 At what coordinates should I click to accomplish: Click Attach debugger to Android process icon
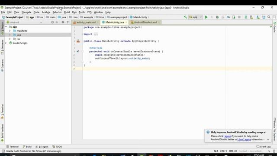(234, 17)
